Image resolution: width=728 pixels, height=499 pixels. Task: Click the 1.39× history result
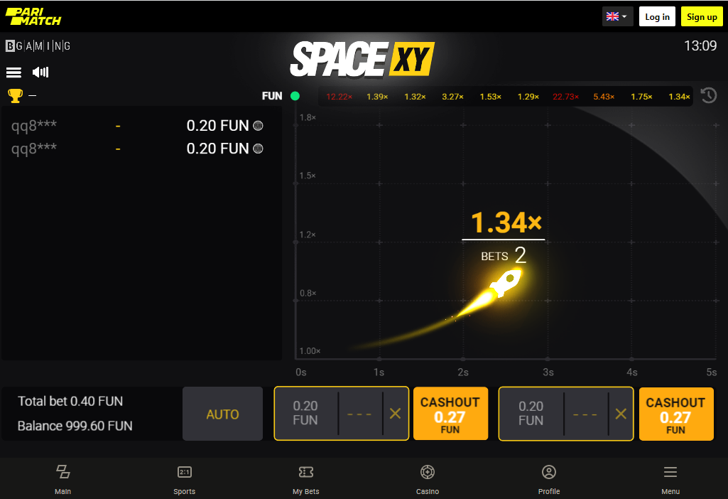click(x=377, y=97)
